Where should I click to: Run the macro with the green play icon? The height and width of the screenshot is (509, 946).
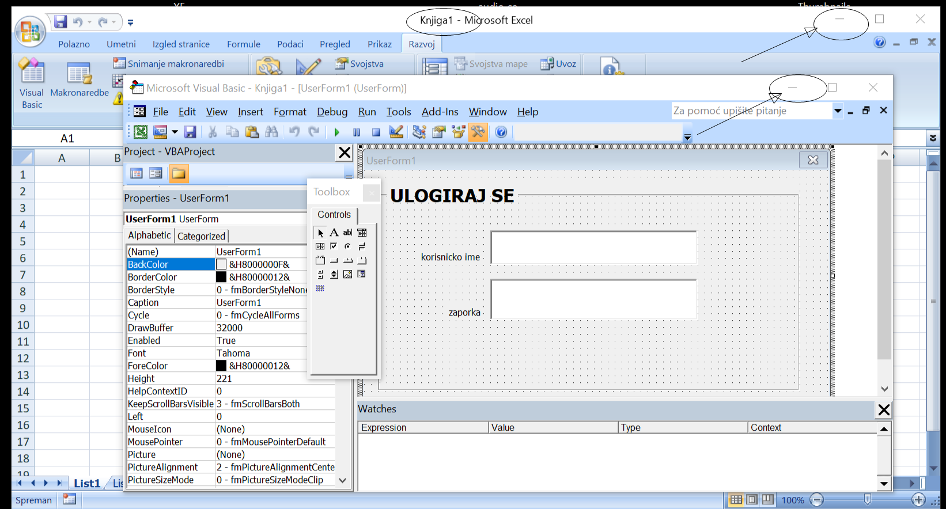(337, 132)
